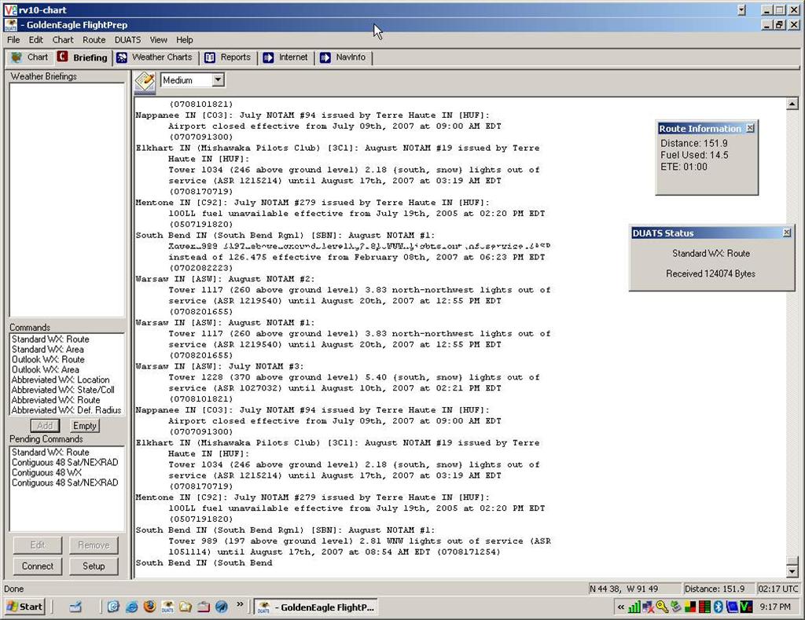Open the Weather Charts tab
This screenshot has height=620, width=805.
point(155,57)
